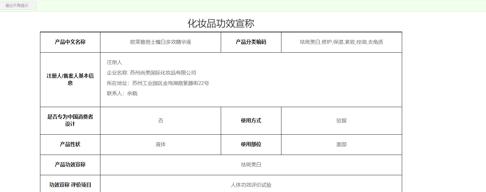Select contact line 联系人：余晓

pos(122,93)
